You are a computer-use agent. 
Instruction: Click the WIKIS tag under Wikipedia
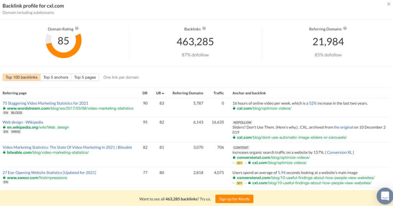[15, 132]
